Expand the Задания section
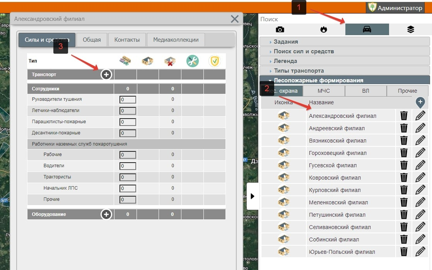 (286, 42)
